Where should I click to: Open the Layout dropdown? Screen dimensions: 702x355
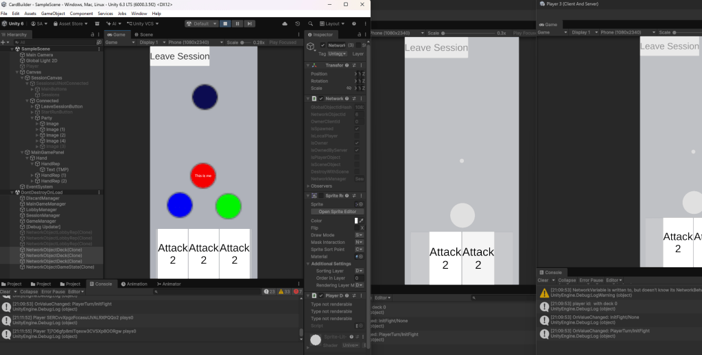[335, 23]
